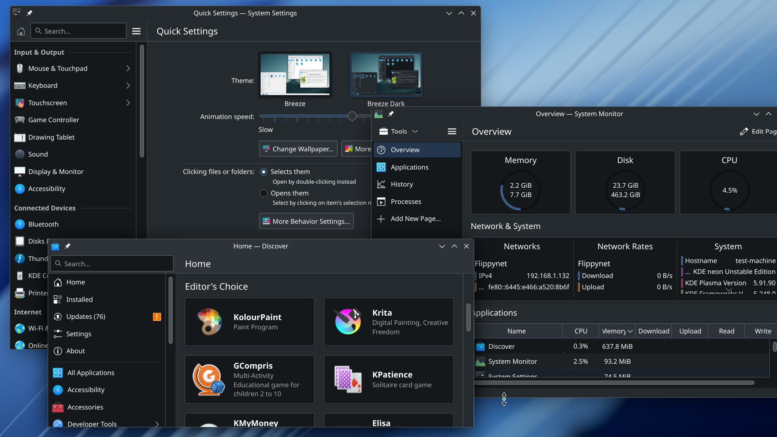This screenshot has height=437, width=777.
Task: Open Home in Discover sidebar
Action: point(107,282)
